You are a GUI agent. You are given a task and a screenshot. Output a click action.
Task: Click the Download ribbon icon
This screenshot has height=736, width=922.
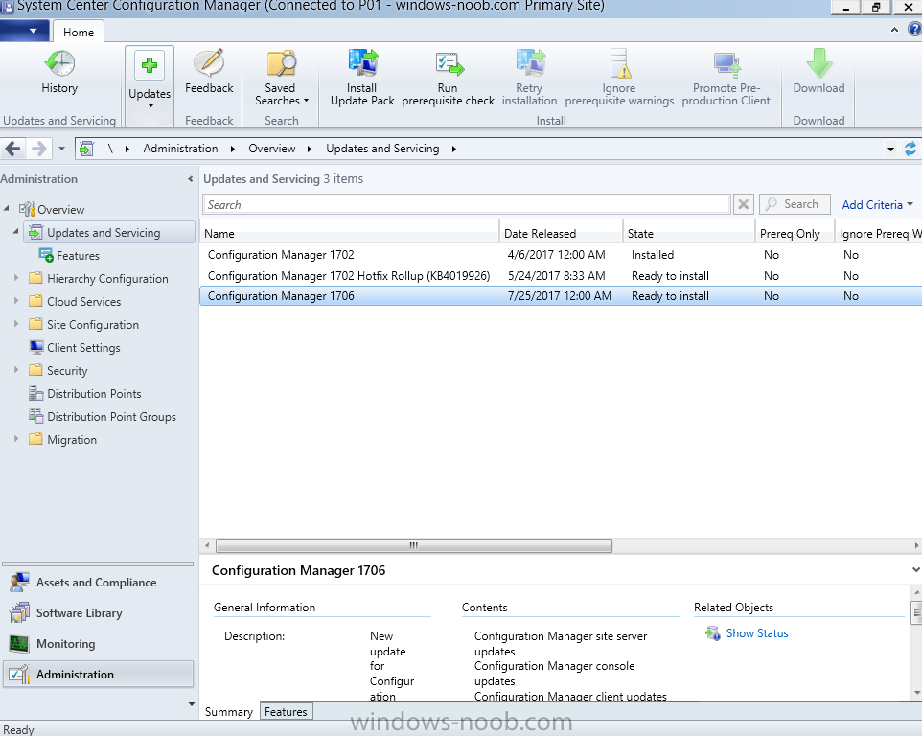pos(818,72)
